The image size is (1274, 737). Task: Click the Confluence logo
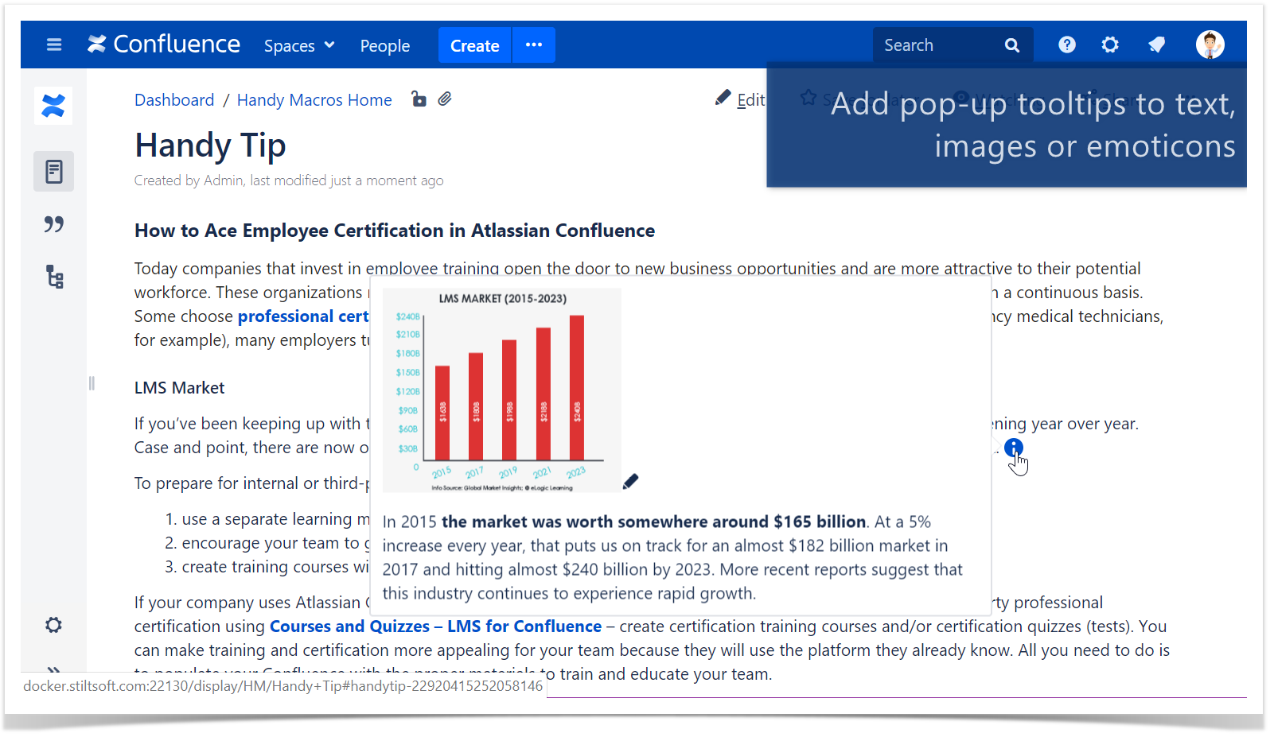tap(164, 45)
